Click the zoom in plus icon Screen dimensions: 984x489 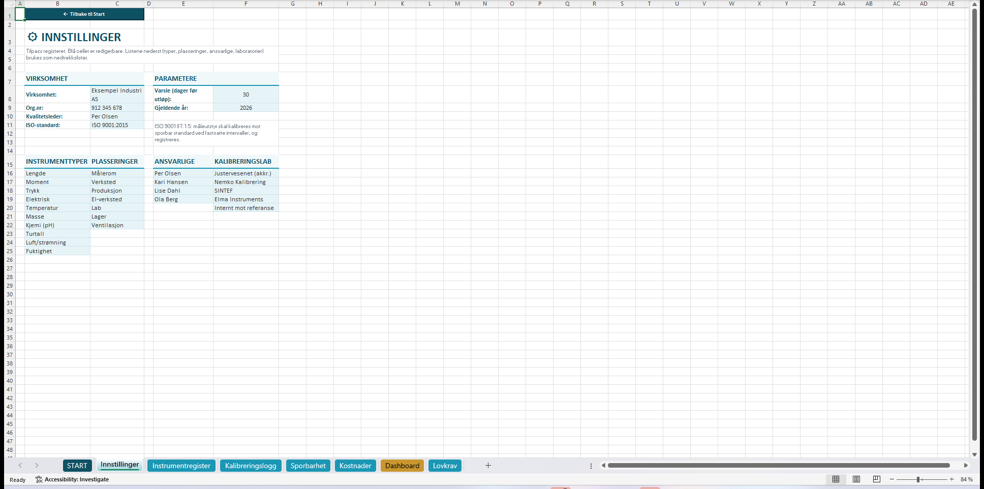click(952, 479)
